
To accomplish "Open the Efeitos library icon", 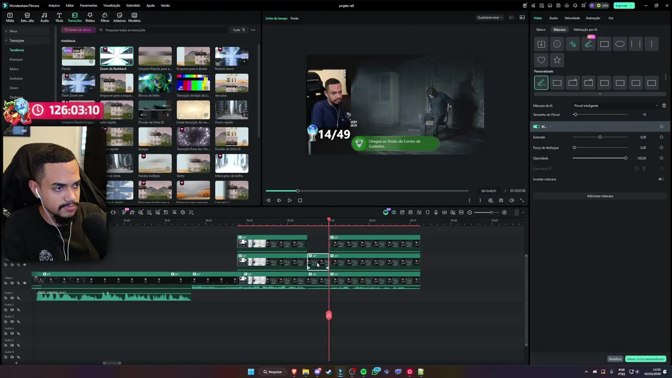I will point(90,17).
